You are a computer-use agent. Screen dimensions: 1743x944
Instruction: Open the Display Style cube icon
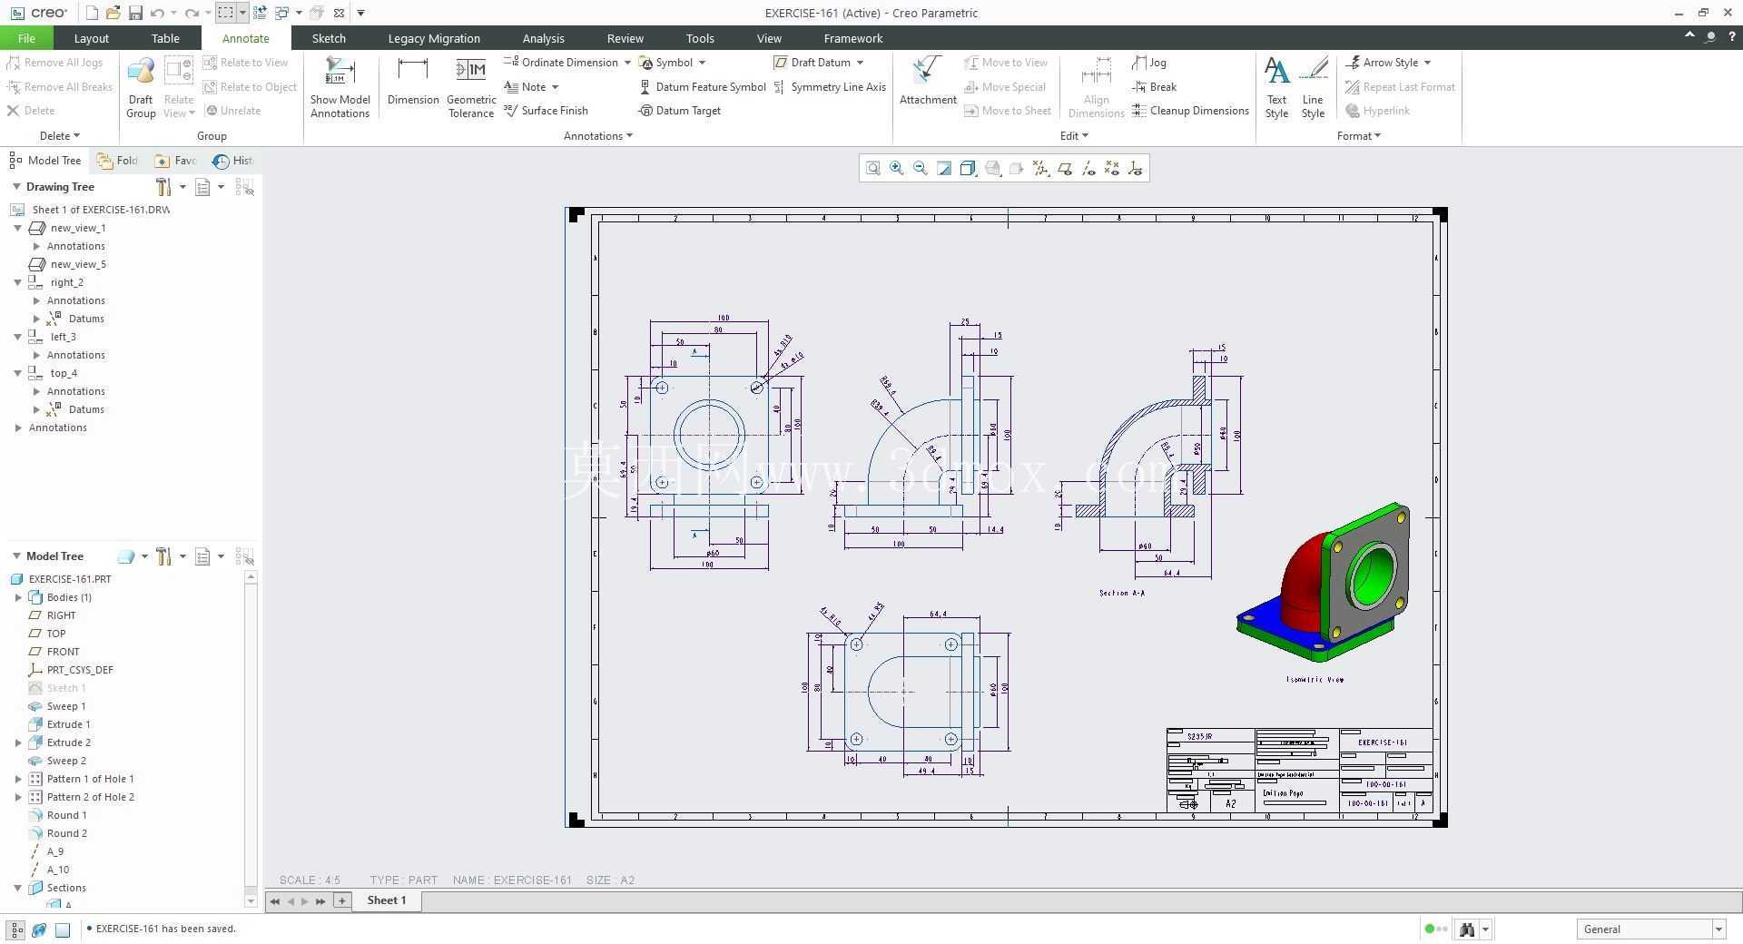coord(968,168)
